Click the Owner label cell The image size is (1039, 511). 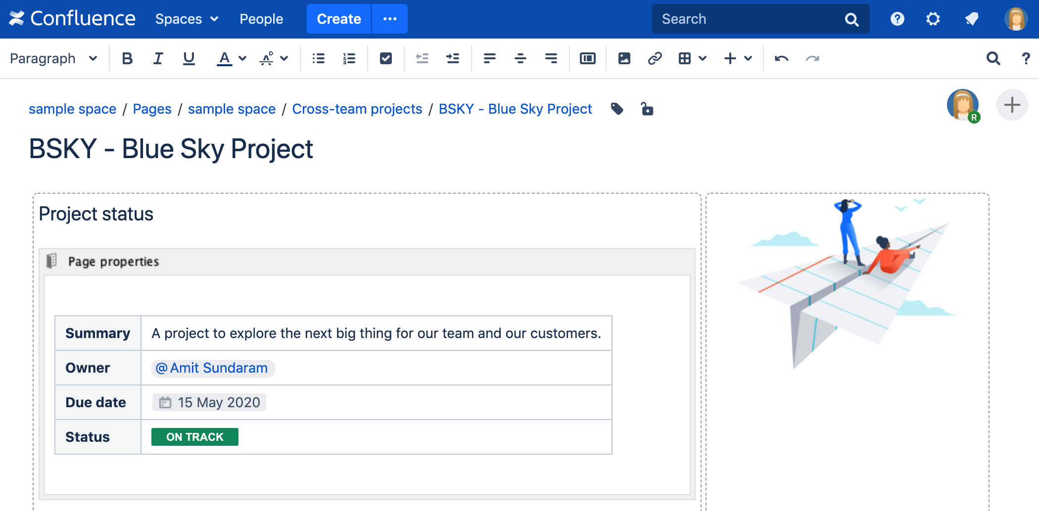coord(98,368)
